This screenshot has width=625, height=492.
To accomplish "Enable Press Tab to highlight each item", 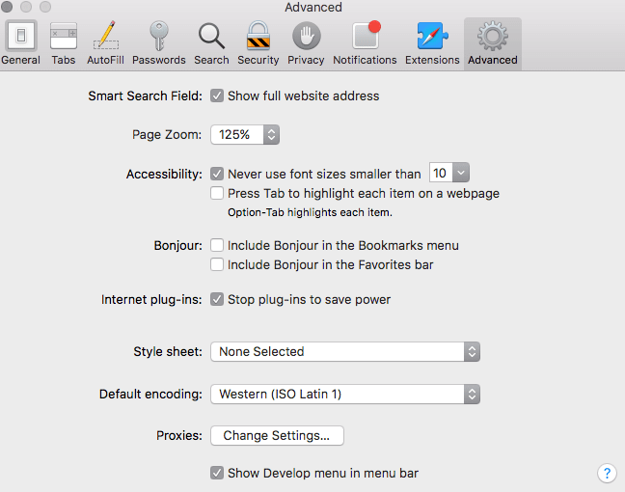I will pyautogui.click(x=218, y=193).
